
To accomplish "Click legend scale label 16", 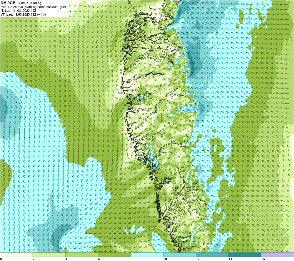I will tap(263, 259).
